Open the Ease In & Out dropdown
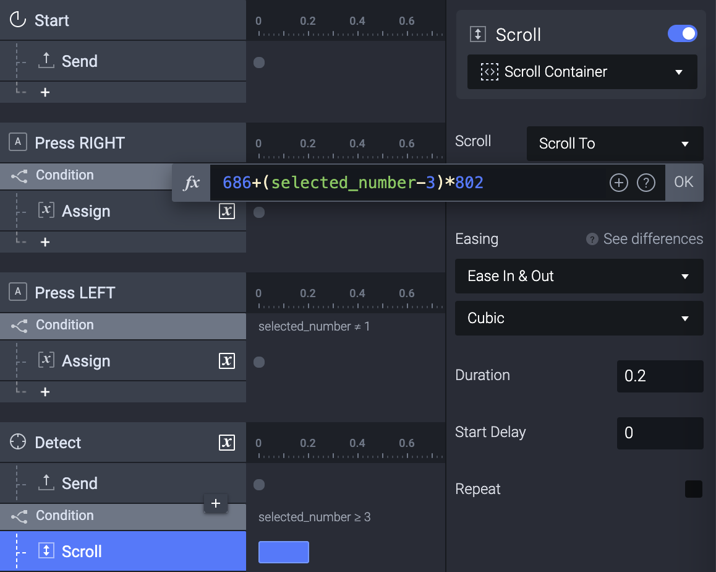This screenshot has width=716, height=572. point(579,276)
